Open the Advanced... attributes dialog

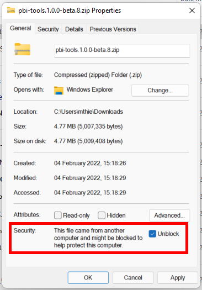coord(169,215)
